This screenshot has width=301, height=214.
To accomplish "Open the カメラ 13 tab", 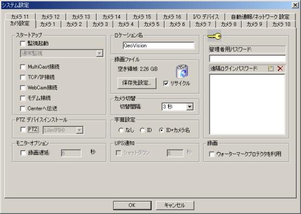I will tap(81, 17).
